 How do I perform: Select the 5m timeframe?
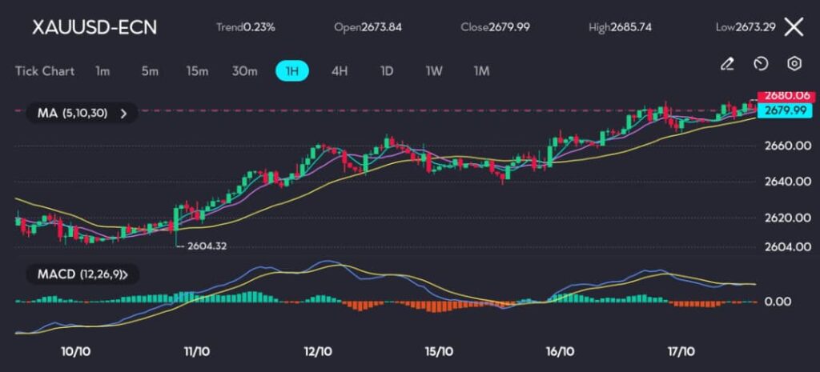tap(150, 71)
